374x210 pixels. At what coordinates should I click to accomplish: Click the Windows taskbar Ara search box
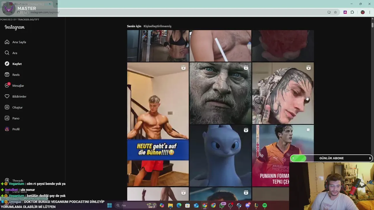coord(135,205)
